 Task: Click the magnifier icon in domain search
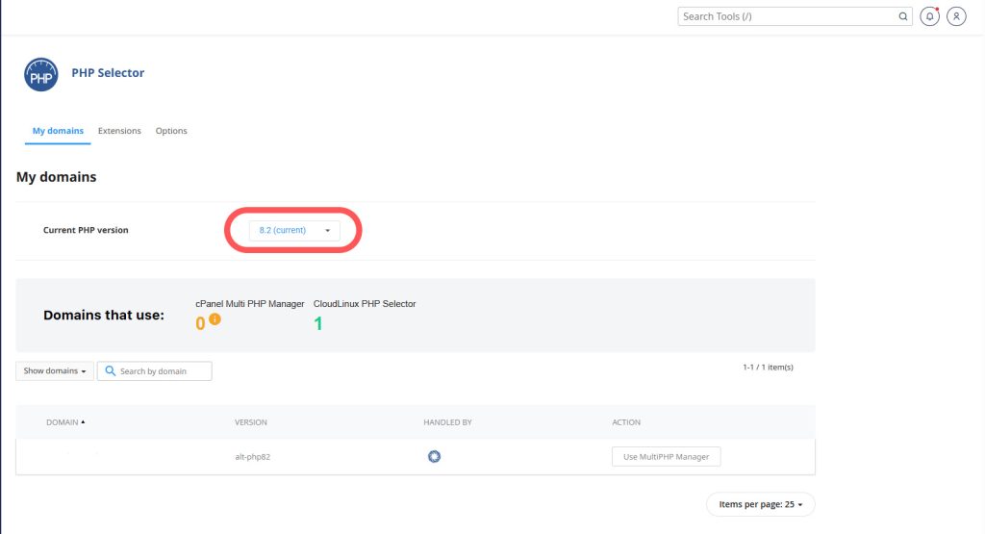click(x=110, y=370)
